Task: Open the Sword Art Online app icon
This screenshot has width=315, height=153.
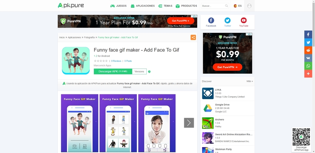Action: click(x=208, y=138)
